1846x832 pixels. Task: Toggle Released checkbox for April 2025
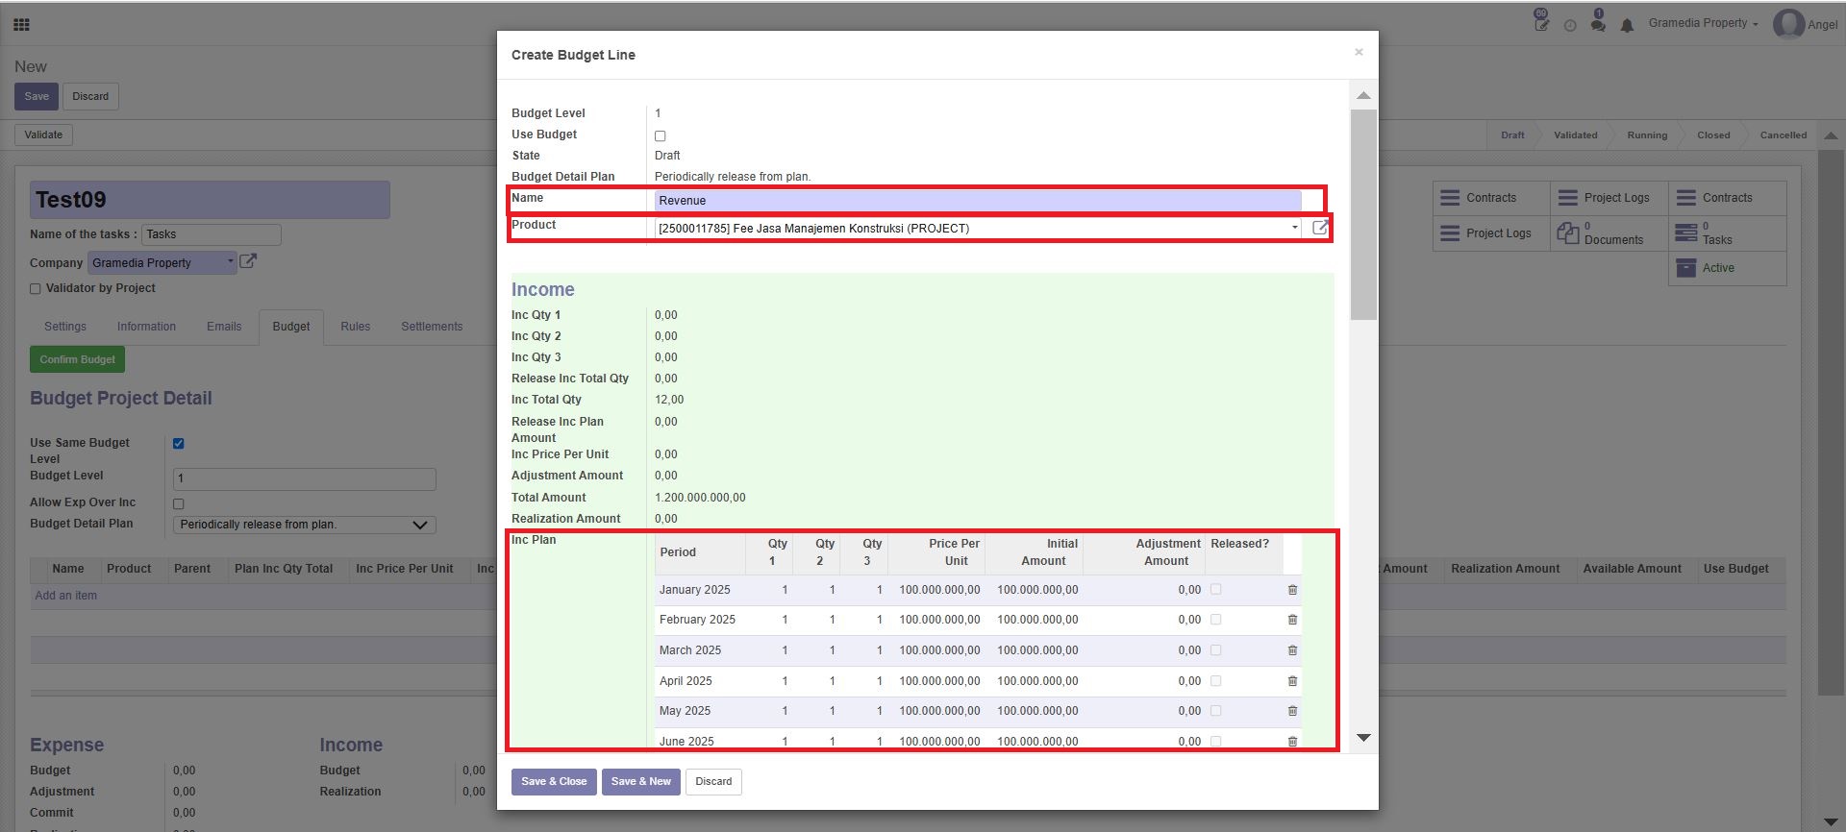pos(1216,681)
